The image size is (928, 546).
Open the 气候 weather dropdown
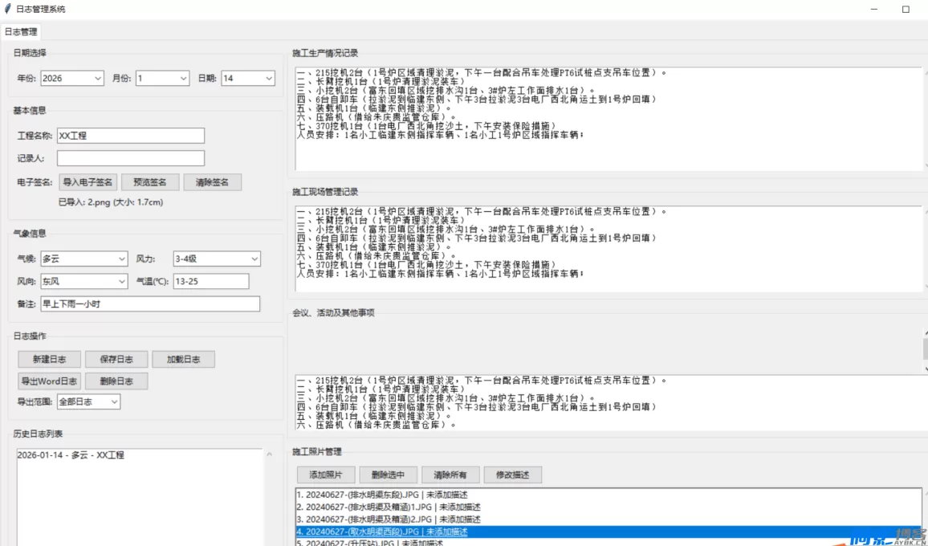point(120,259)
